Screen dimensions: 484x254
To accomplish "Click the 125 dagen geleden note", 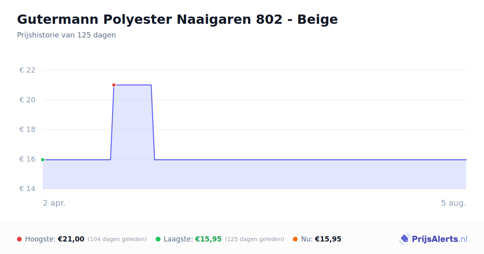I will pos(255,239).
